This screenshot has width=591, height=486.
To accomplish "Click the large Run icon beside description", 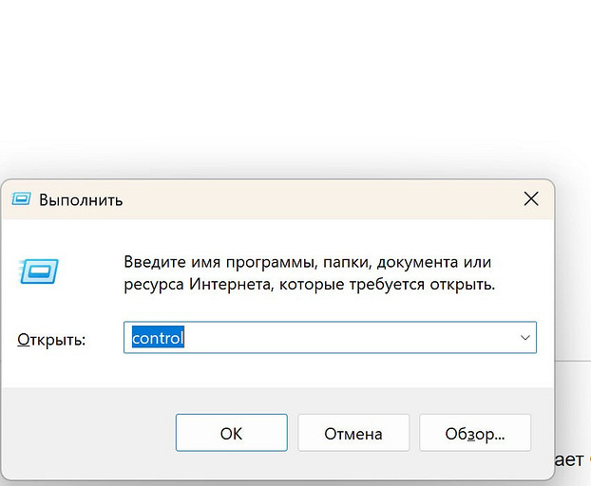I will pos(38,271).
